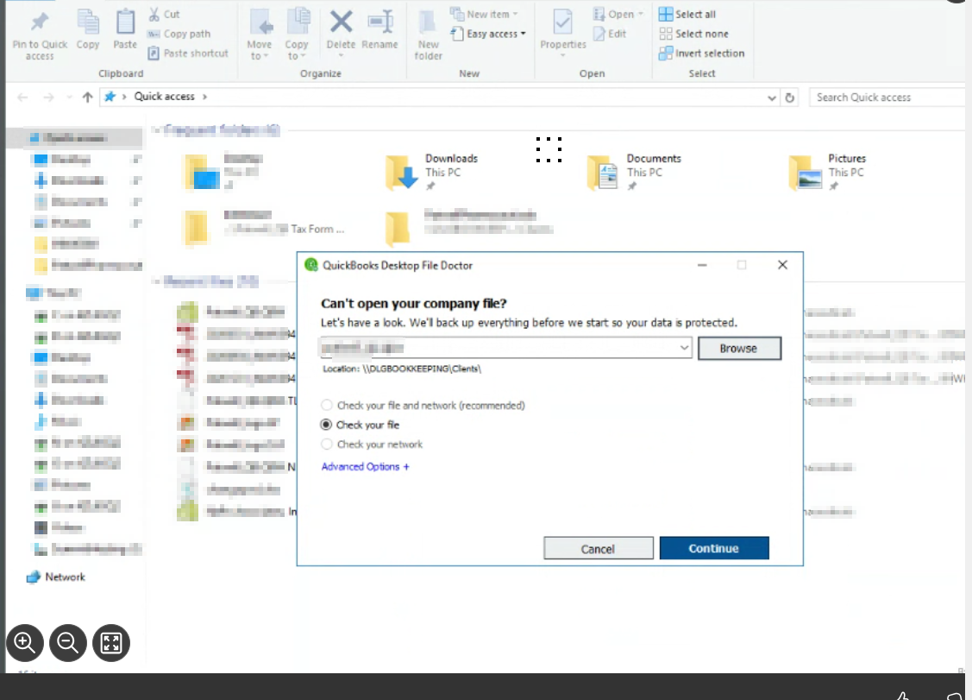The height and width of the screenshot is (700, 972).
Task: Click the fit to screen button
Action: point(111,643)
